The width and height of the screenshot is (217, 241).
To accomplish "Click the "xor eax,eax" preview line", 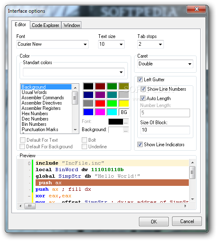I will tap(112, 196).
